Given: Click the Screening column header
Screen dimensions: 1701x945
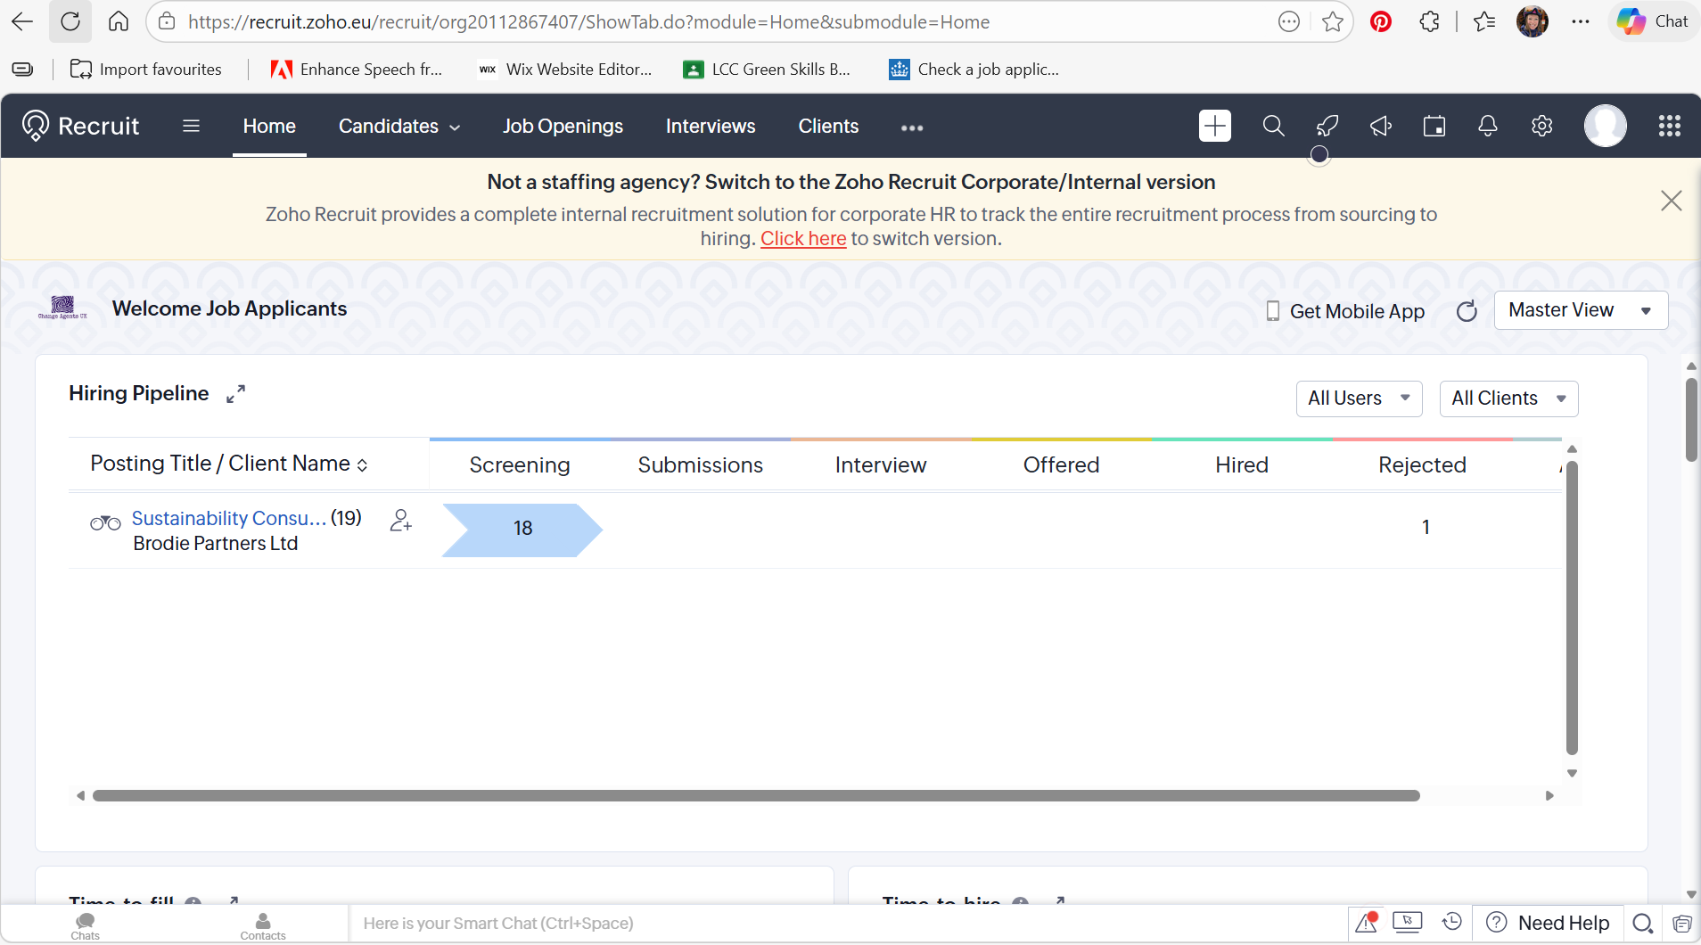Looking at the screenshot, I should [520, 465].
